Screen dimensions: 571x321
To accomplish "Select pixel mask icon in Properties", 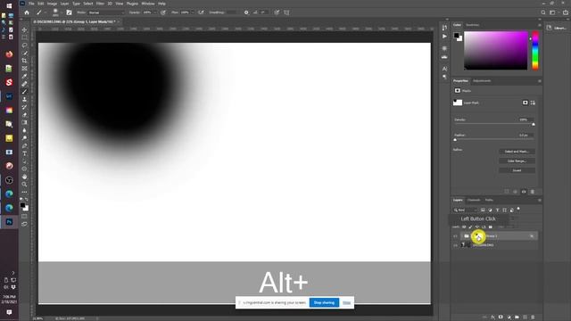I will [525, 103].
